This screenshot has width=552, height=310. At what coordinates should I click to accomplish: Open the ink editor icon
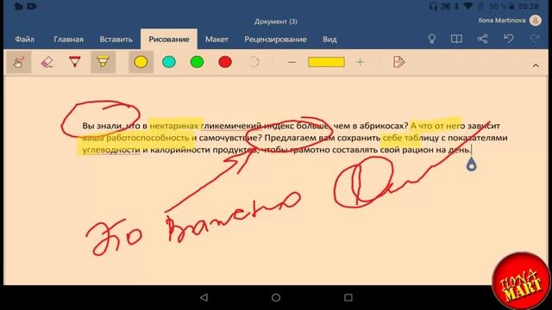coord(398,62)
